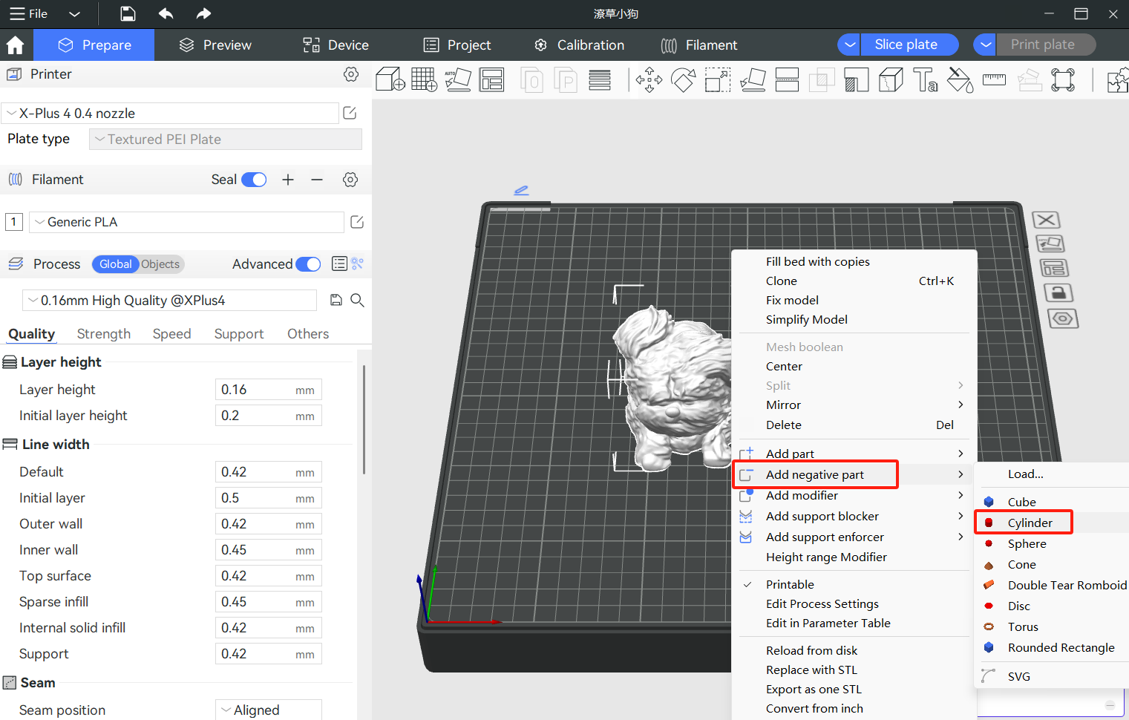Viewport: 1129px width, 720px height.
Task: Switch process scope to Global
Action: tap(115, 264)
